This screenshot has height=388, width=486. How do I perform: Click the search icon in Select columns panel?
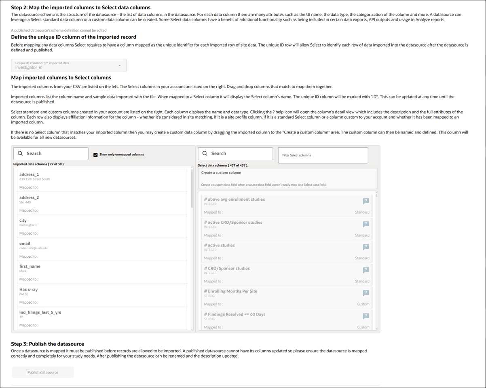[x=205, y=153]
